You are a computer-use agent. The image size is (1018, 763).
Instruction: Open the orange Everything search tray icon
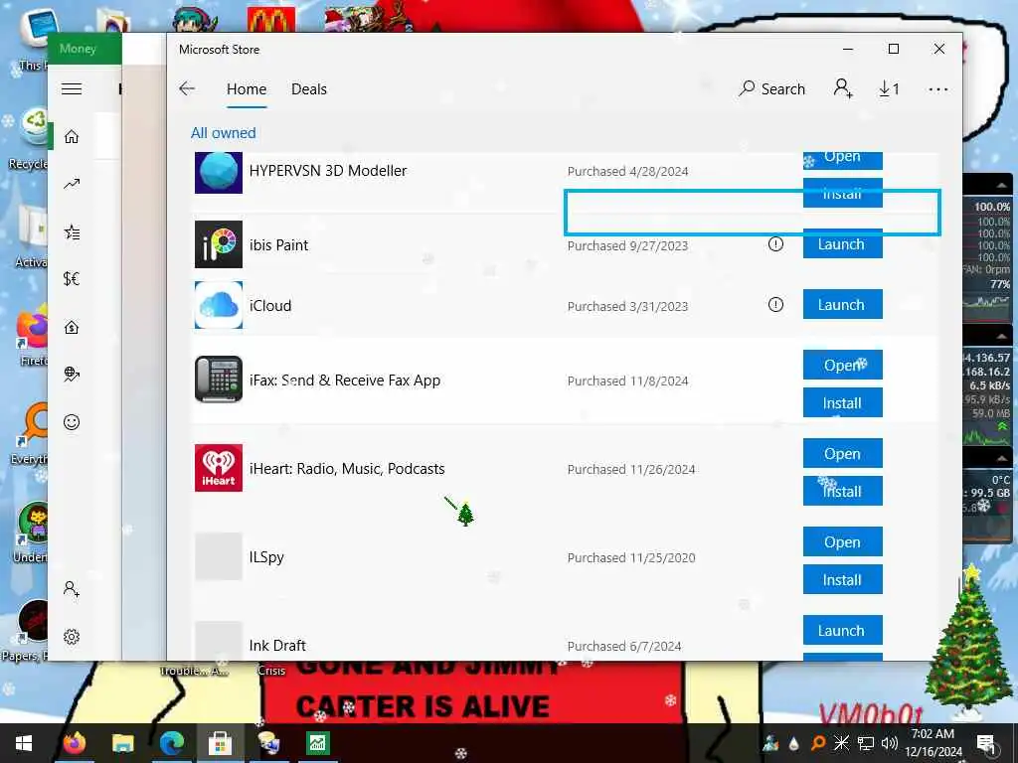(818, 743)
